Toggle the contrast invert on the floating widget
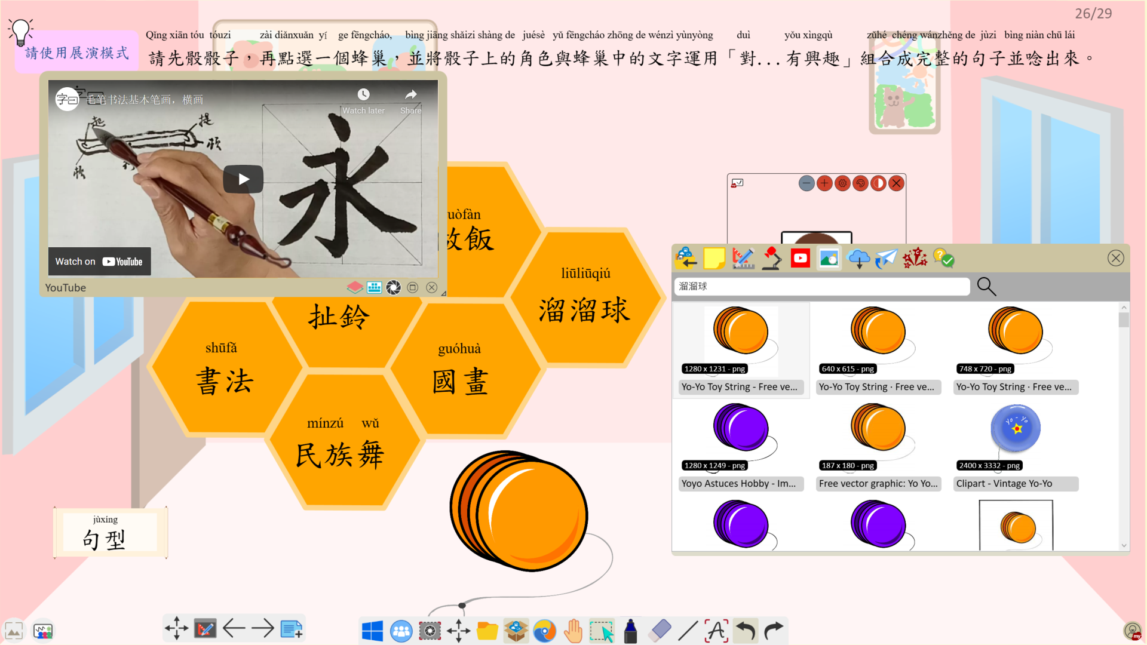The image size is (1147, 645). tap(878, 183)
